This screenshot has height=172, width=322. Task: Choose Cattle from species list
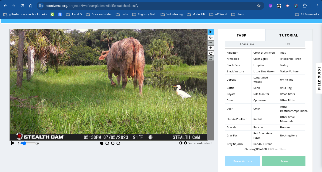point(238,88)
